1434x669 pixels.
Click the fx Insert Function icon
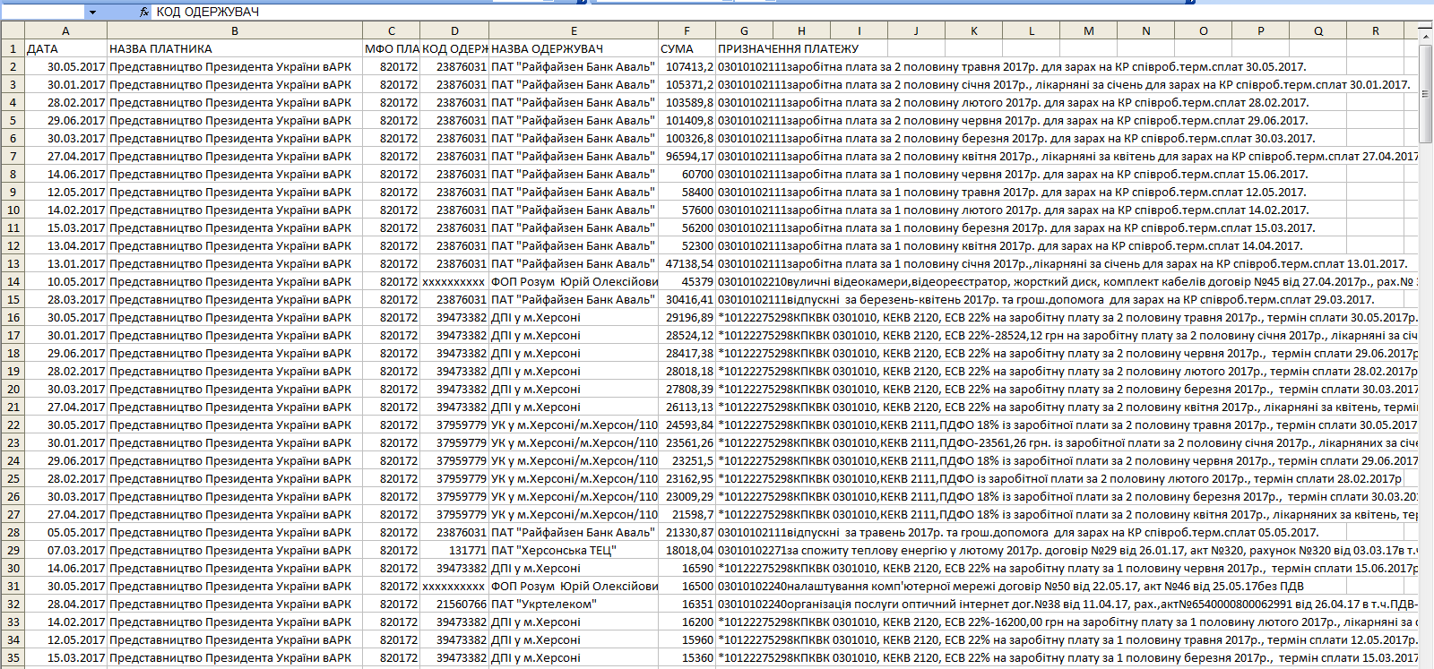point(144,12)
